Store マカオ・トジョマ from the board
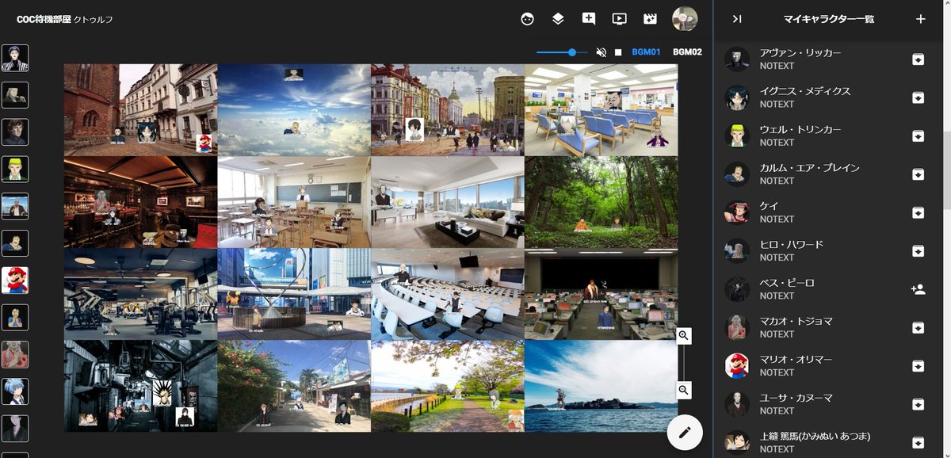Image resolution: width=951 pixels, height=458 pixels. pos(918,327)
